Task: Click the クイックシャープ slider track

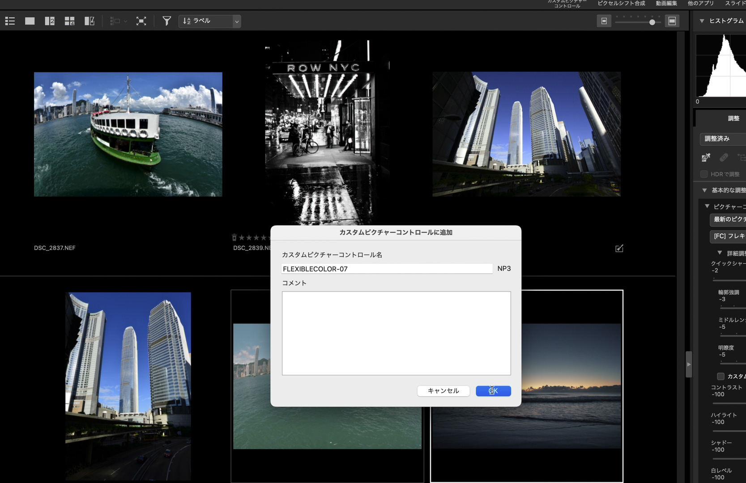Action: [x=729, y=280]
